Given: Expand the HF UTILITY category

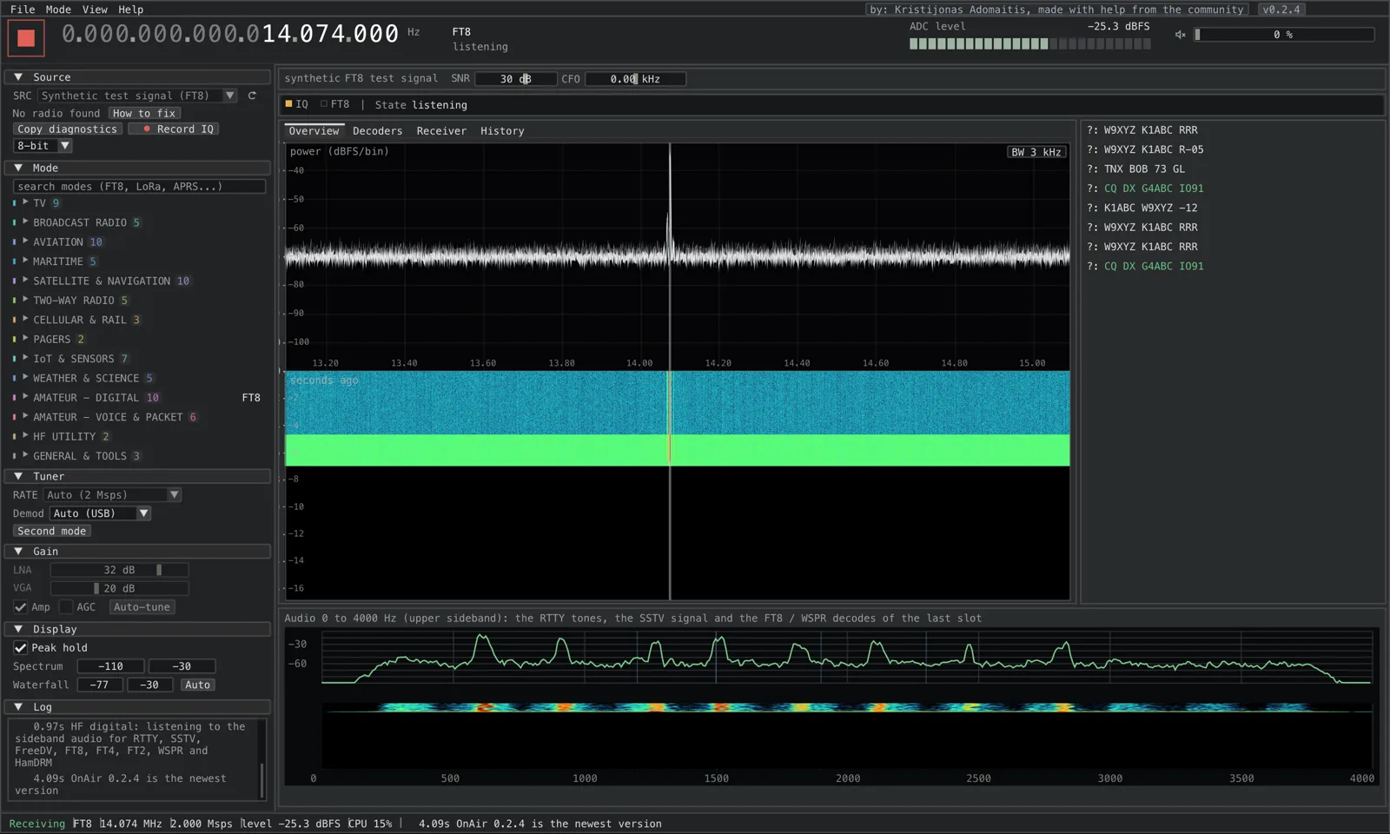Looking at the screenshot, I should (x=25, y=436).
